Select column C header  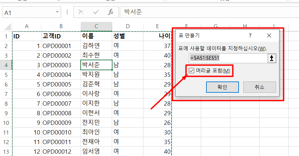click(96, 26)
